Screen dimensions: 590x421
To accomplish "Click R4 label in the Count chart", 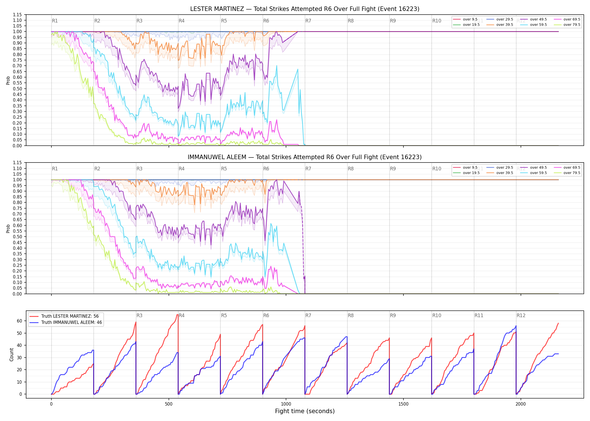I will (x=181, y=315).
